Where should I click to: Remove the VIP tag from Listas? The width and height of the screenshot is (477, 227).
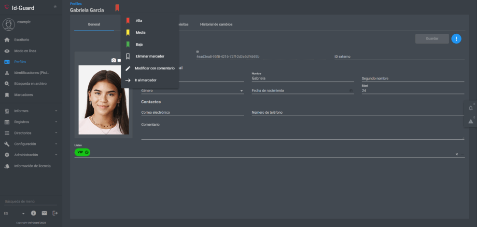87,152
